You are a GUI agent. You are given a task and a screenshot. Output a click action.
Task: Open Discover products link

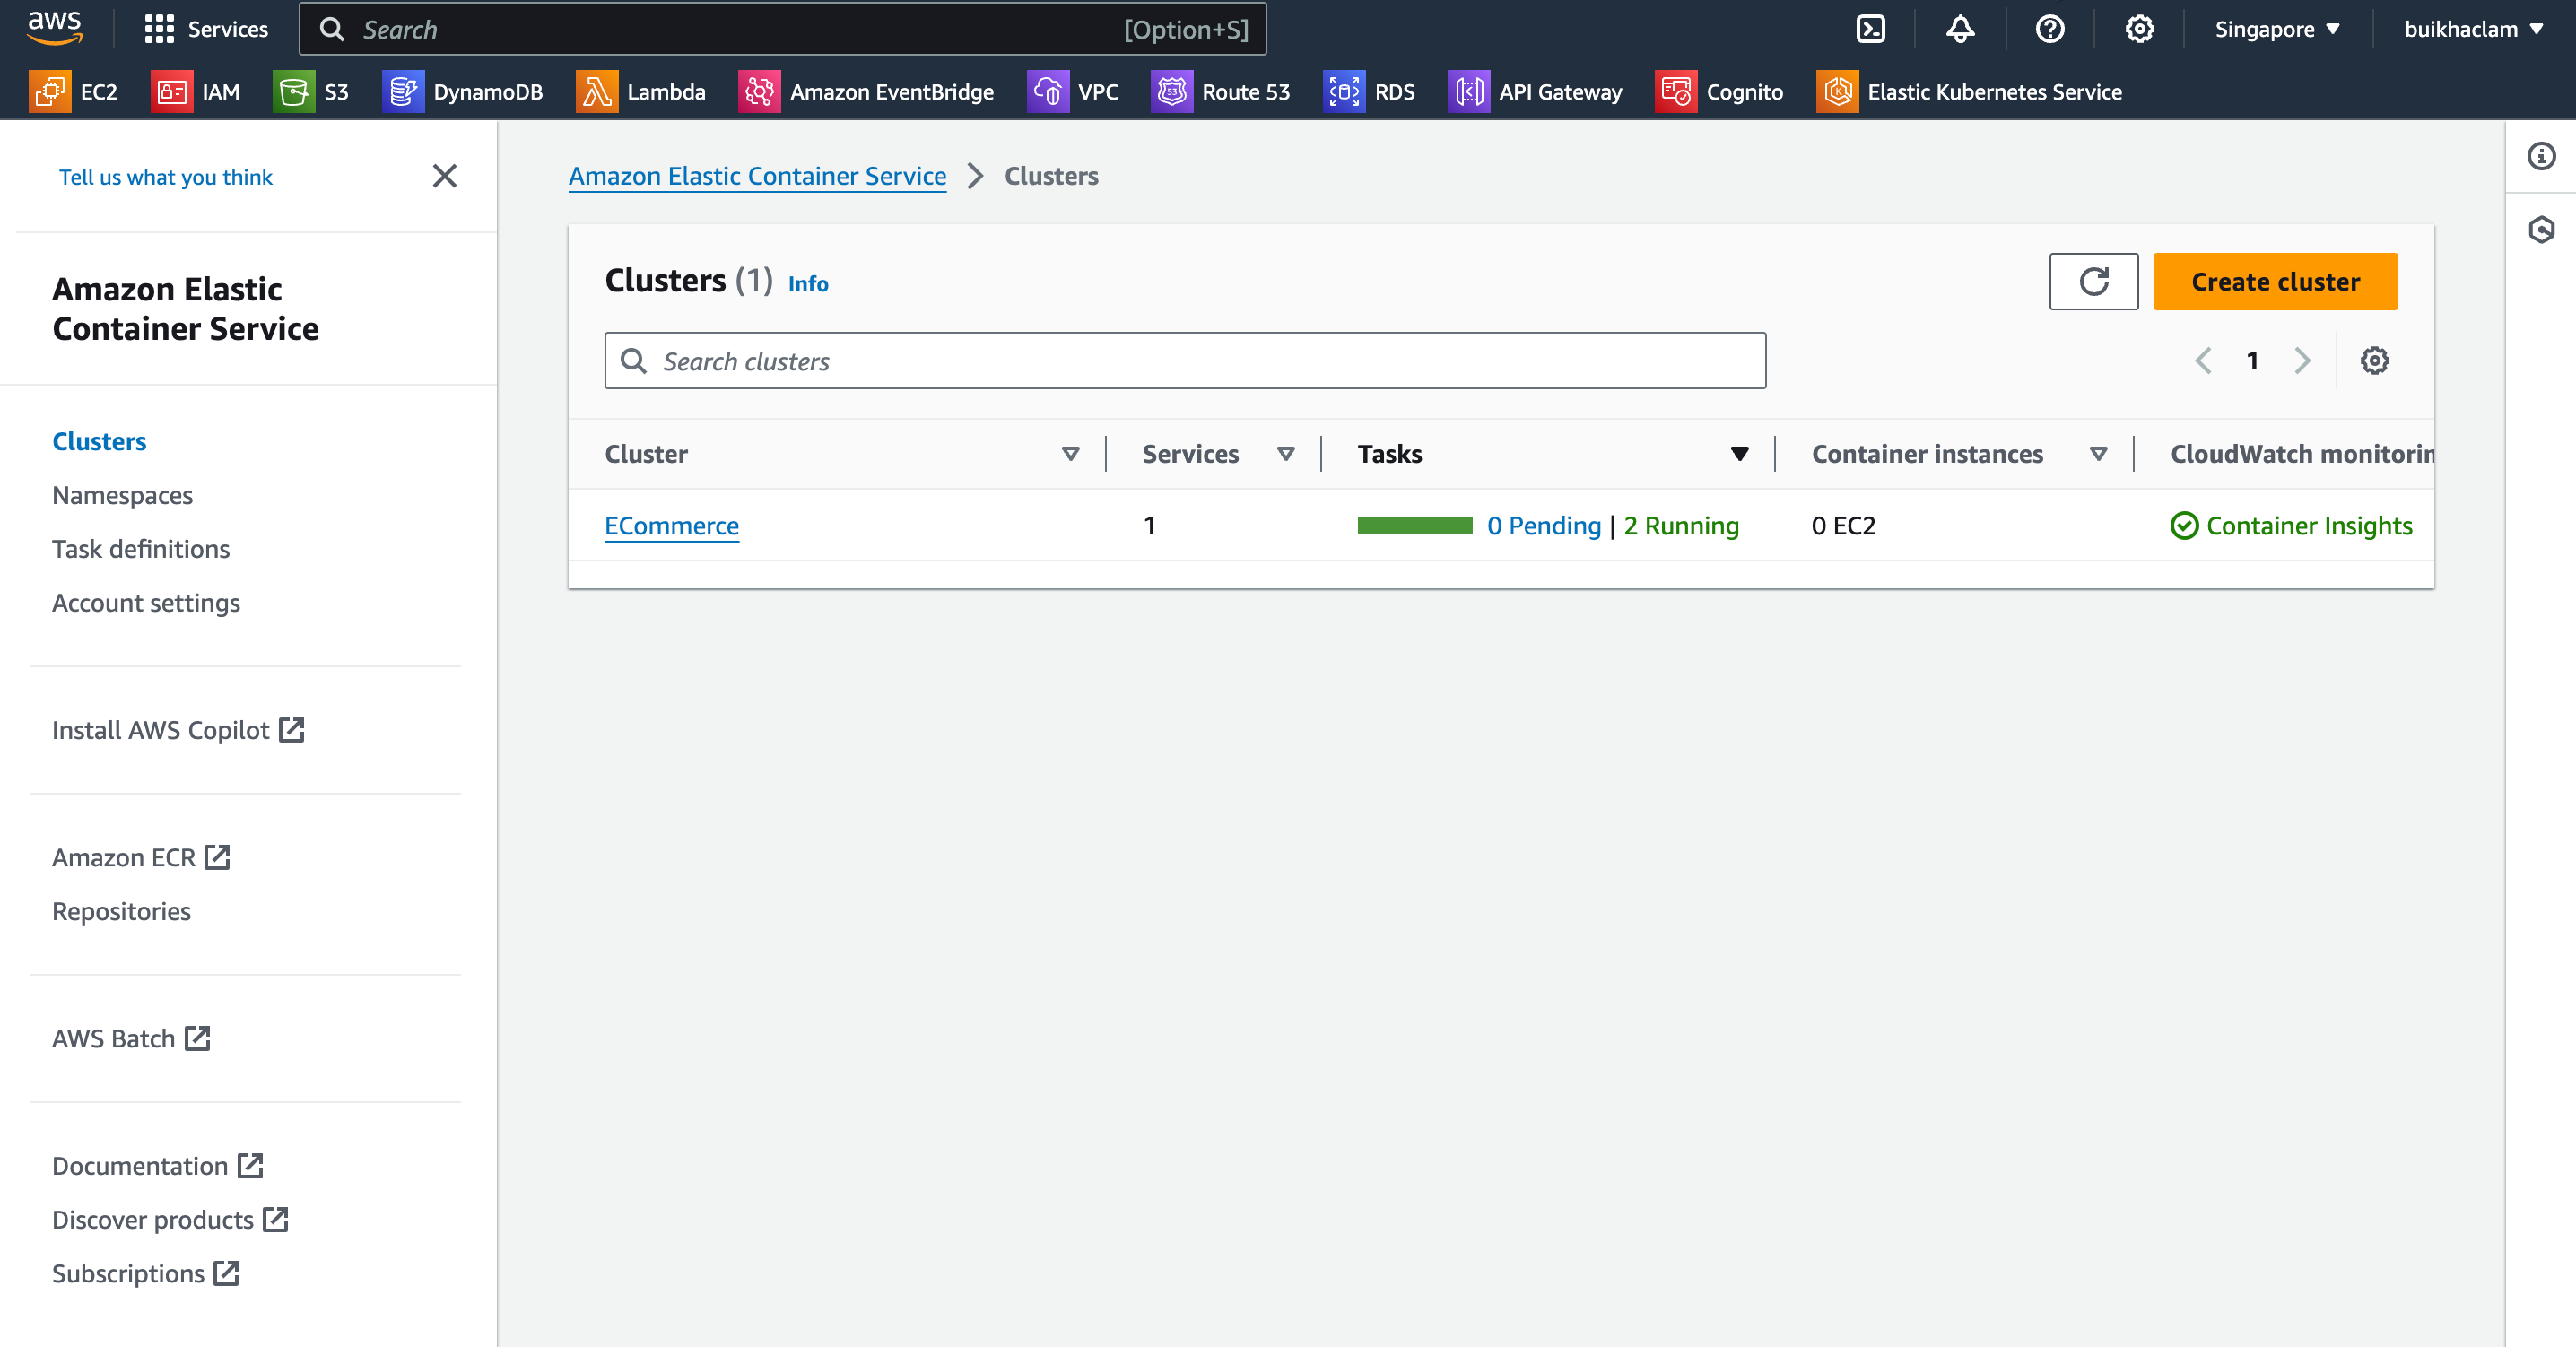click(x=170, y=1221)
